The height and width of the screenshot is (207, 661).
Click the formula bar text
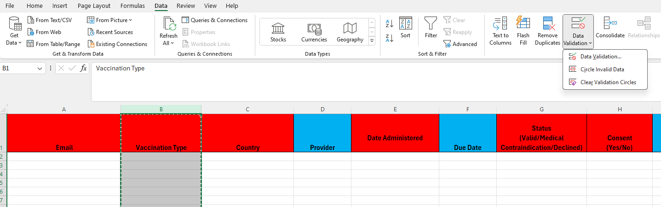click(x=121, y=68)
